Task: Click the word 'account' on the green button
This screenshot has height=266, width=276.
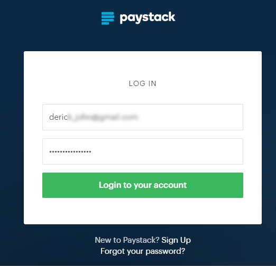Action: point(170,185)
